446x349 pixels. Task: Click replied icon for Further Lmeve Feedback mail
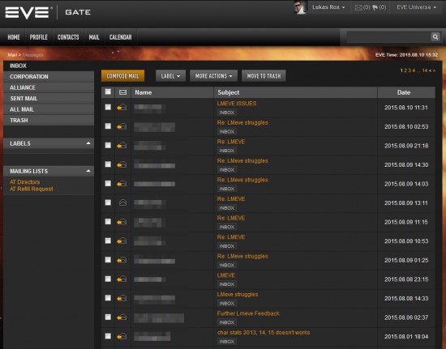click(x=122, y=317)
